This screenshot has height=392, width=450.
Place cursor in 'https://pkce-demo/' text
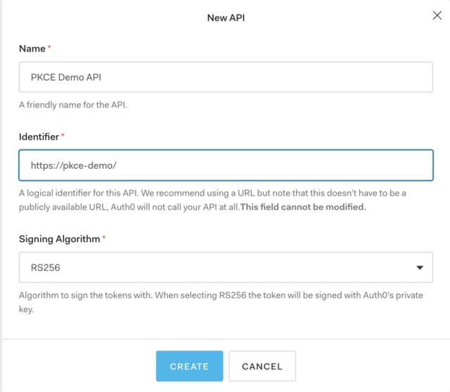click(x=73, y=165)
